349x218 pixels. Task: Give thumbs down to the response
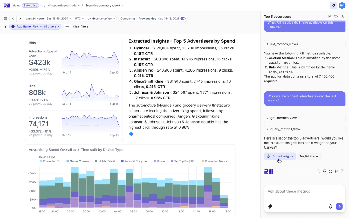click(325, 171)
